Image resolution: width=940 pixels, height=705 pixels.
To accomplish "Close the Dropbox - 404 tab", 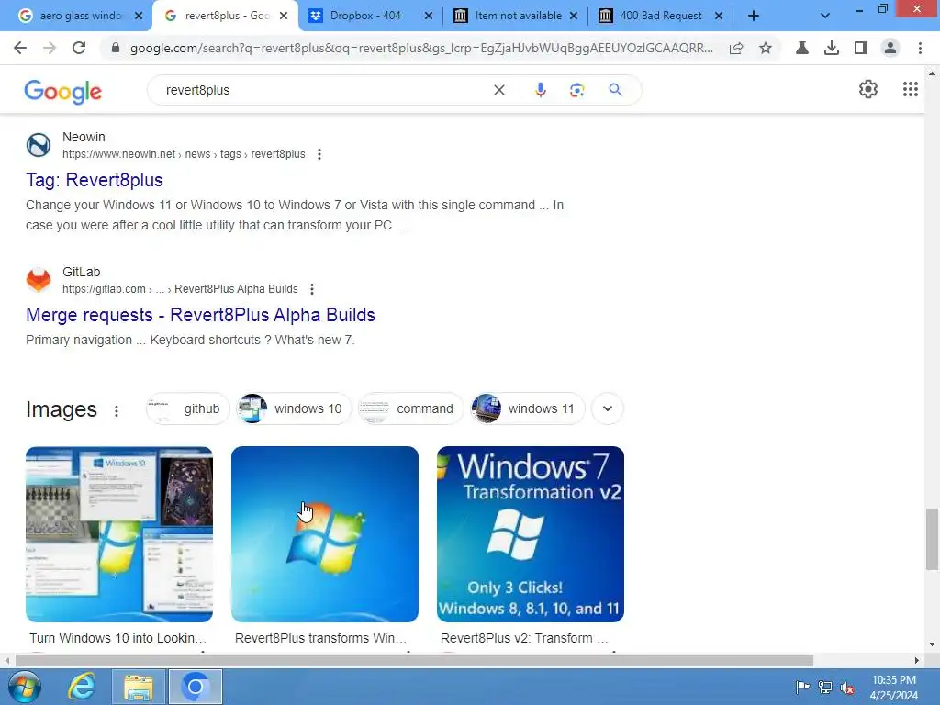I will (428, 16).
